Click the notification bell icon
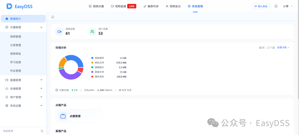The image size is (299, 135). pos(276,6)
